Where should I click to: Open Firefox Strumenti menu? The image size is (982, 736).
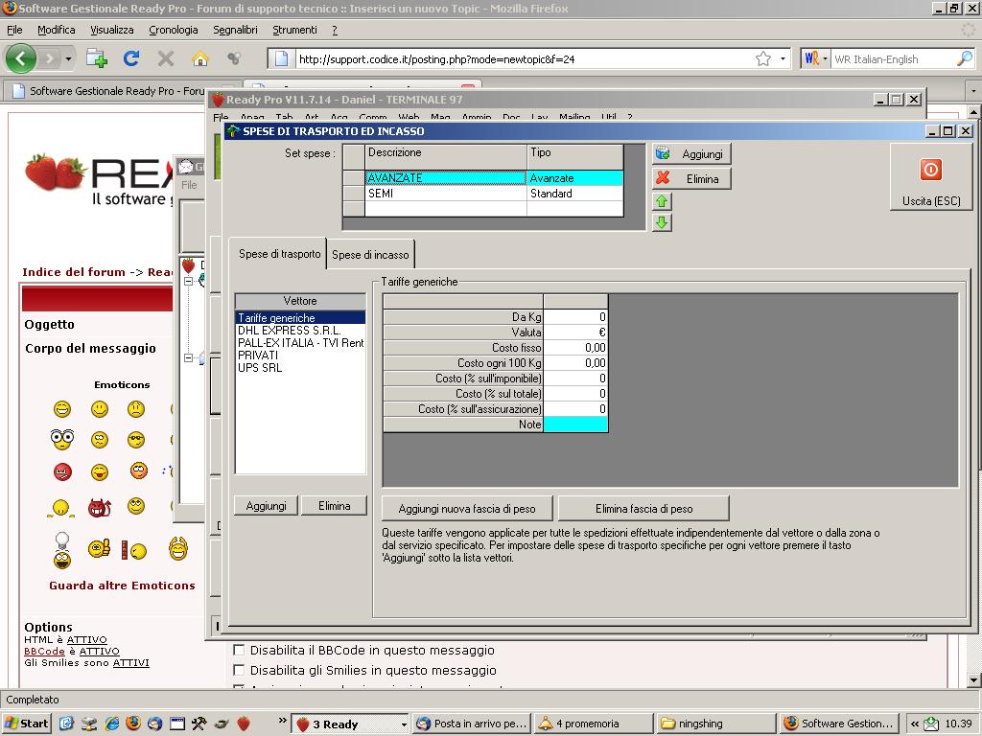point(295,30)
